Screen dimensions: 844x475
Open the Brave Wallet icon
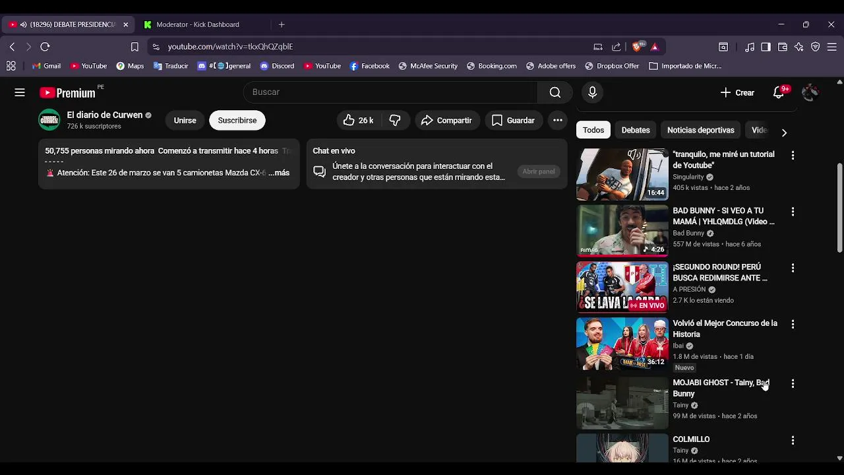[x=783, y=47]
